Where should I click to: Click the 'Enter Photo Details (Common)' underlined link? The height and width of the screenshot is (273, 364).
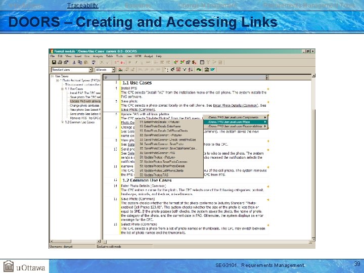[236, 105]
